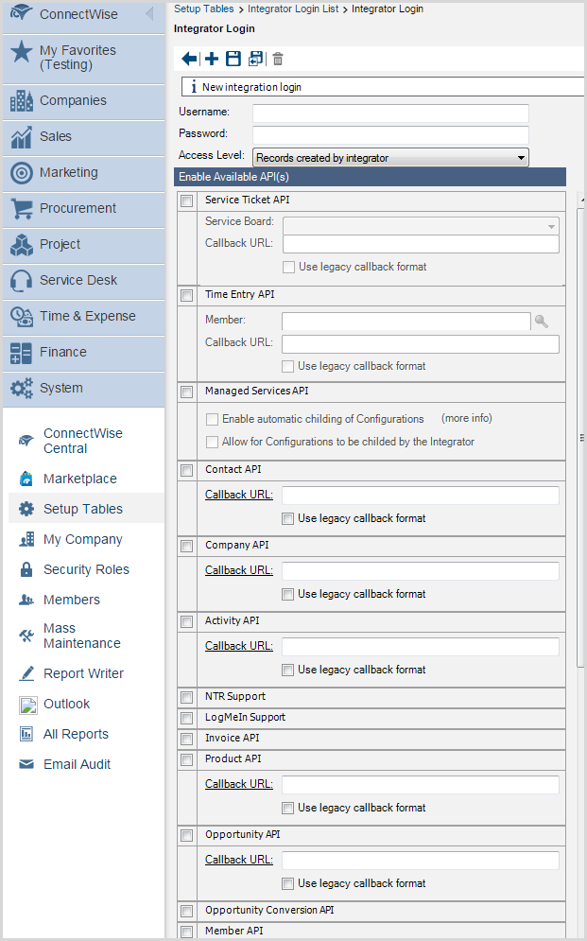Viewport: 587px width, 941px height.
Task: Click into the Username input field
Action: (389, 113)
